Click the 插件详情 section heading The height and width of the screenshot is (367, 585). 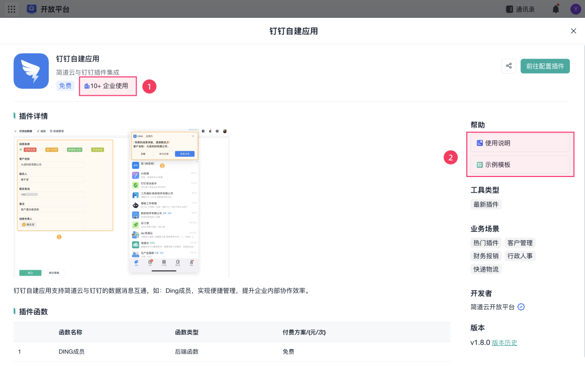pyautogui.click(x=33, y=116)
